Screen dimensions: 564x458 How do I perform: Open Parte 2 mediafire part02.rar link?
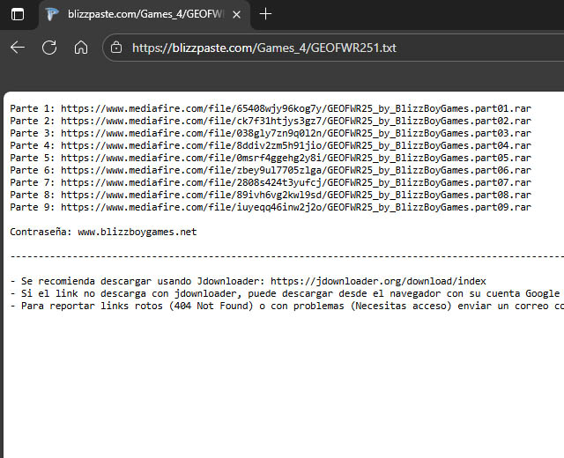click(296, 121)
